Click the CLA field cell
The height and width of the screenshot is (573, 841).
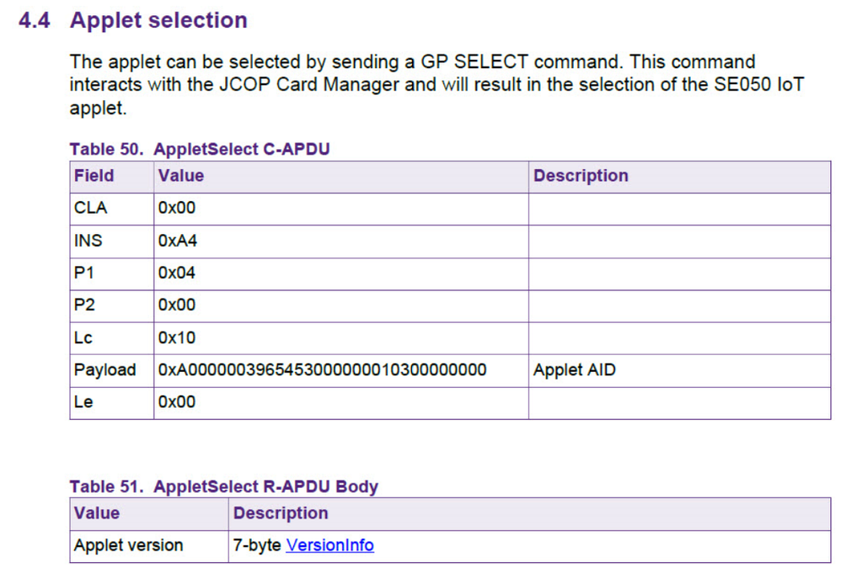click(91, 208)
